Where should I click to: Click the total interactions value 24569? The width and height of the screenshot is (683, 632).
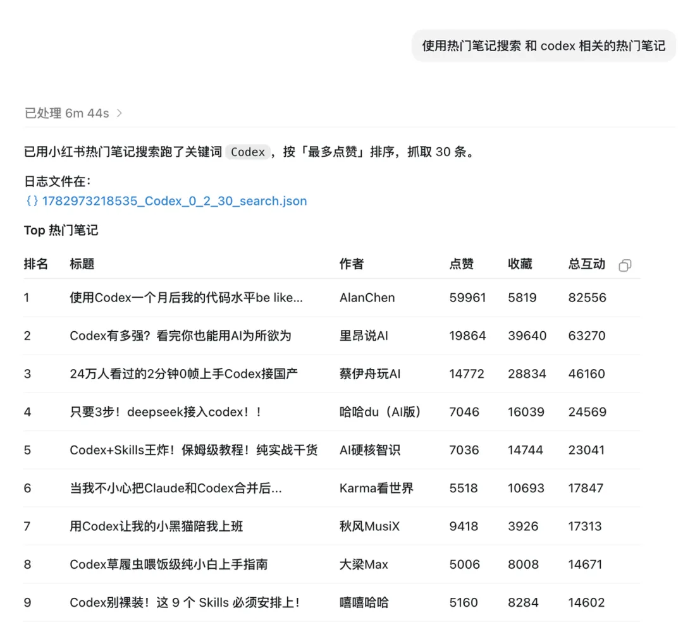click(x=587, y=412)
